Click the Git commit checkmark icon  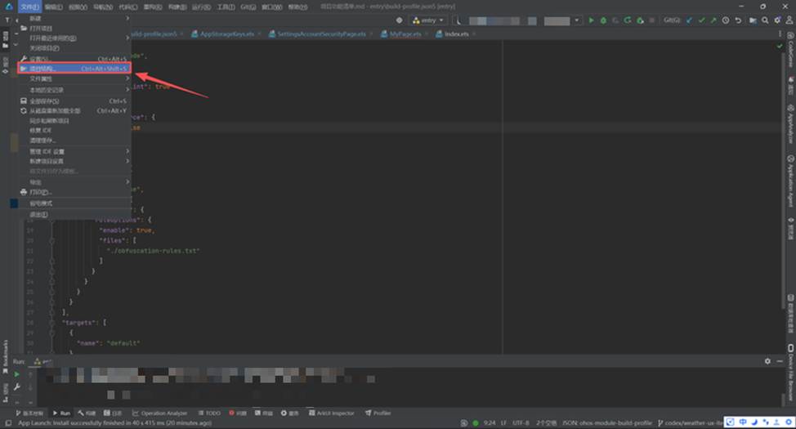point(701,20)
